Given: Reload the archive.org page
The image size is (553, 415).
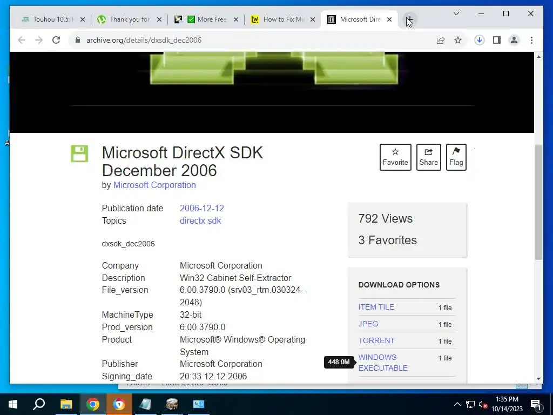Looking at the screenshot, I should tap(56, 40).
